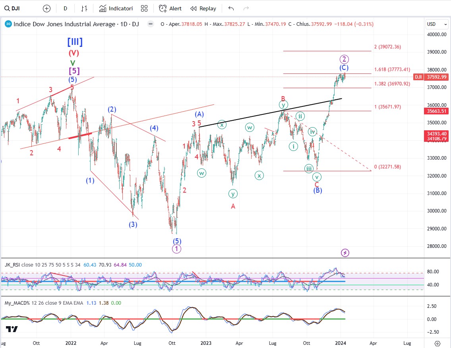Open the D timeframe interval dropdown
Viewport: 451px width, 348px height.
pos(65,9)
